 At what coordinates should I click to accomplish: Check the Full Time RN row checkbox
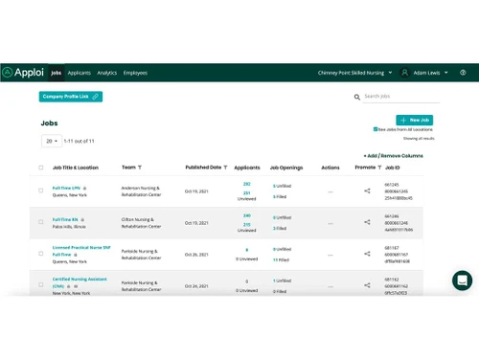pyautogui.click(x=41, y=222)
